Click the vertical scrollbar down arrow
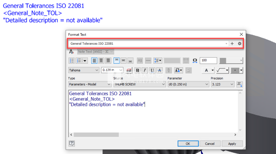The width and height of the screenshot is (276, 154). pyautogui.click(x=240, y=130)
